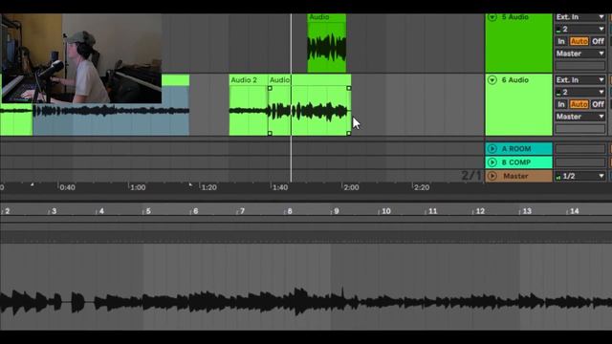This screenshot has width=612, height=344.
Task: Open 6 Audio input type Ext. In dropdown
Action: point(580,80)
